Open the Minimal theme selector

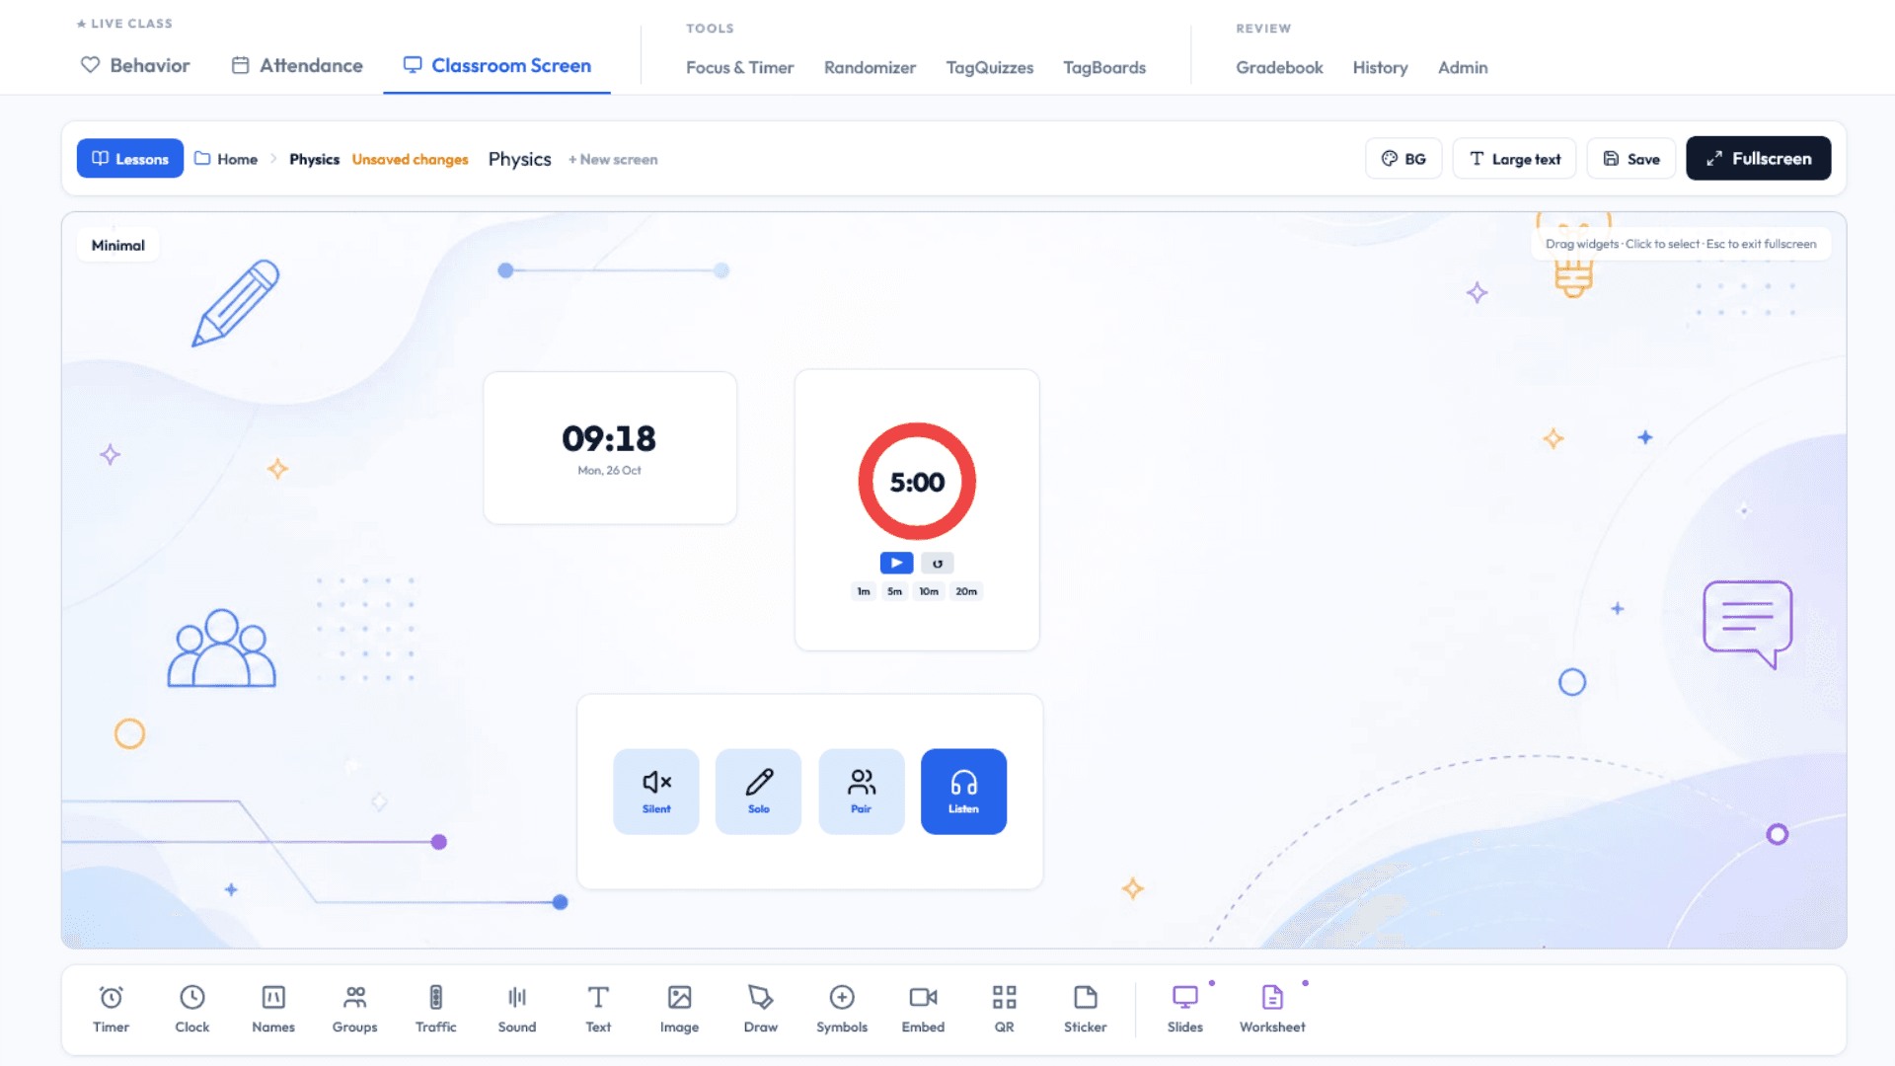coord(118,245)
